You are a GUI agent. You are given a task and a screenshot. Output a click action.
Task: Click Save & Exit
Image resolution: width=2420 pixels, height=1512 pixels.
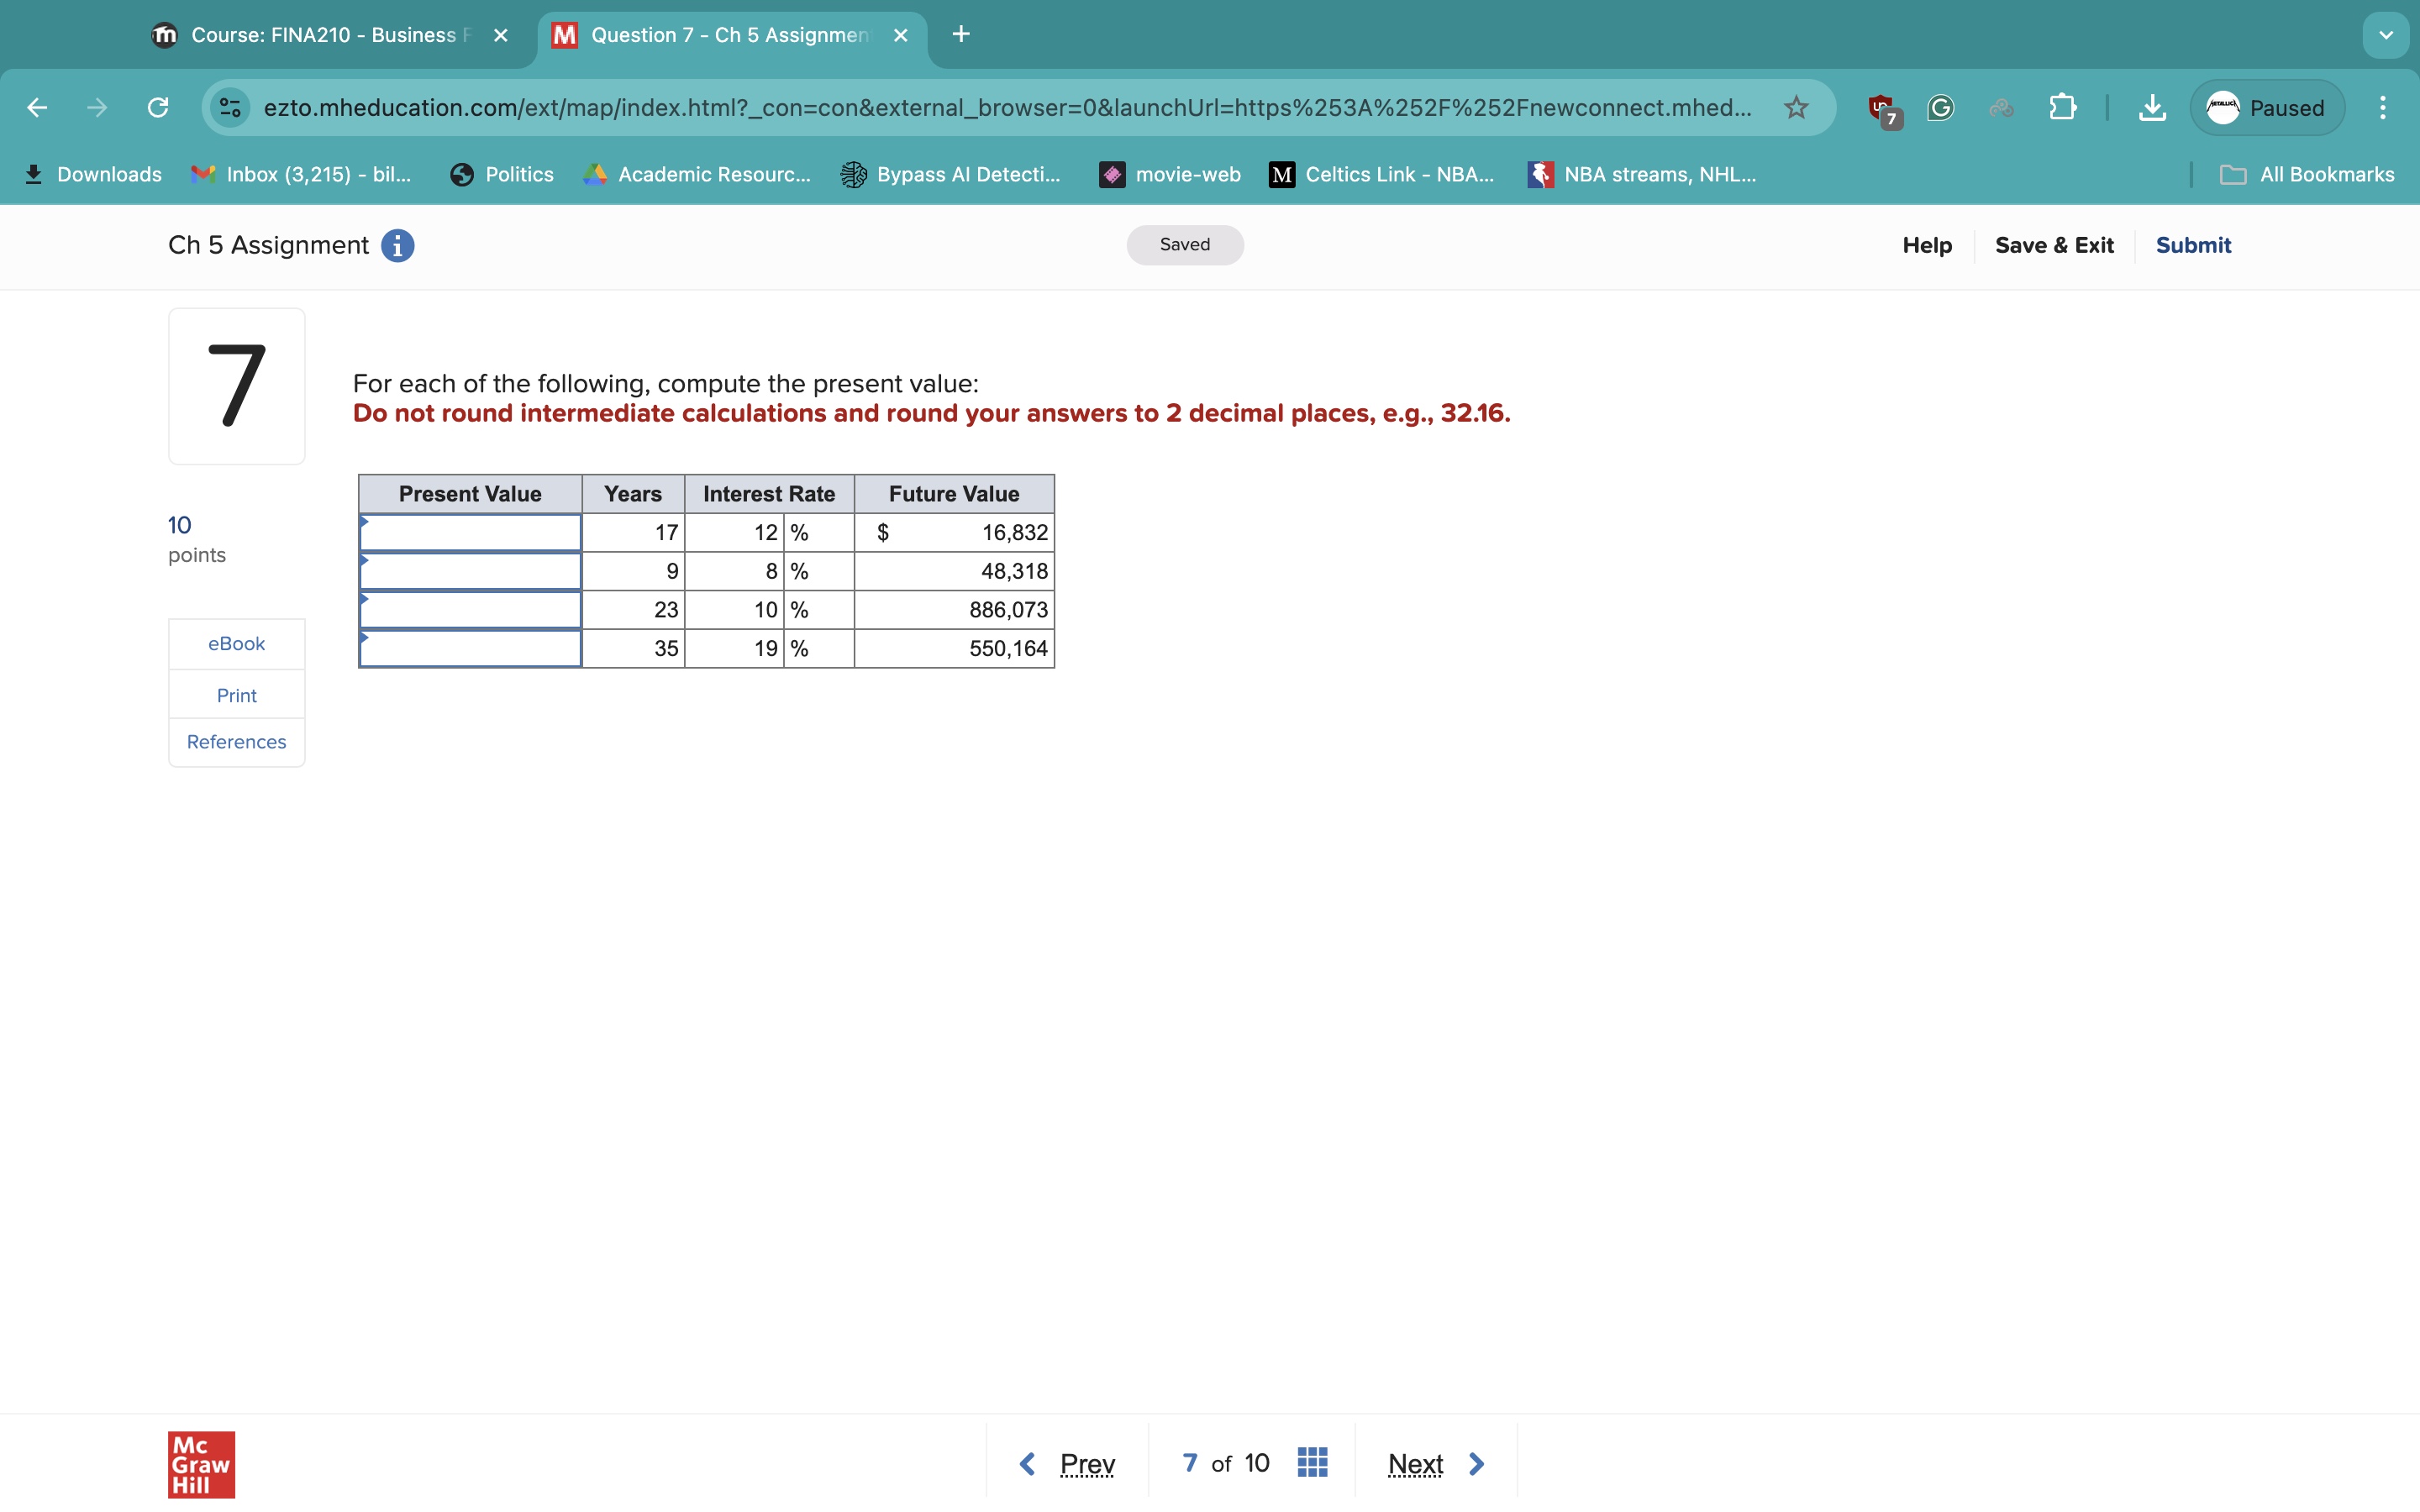click(x=2054, y=245)
